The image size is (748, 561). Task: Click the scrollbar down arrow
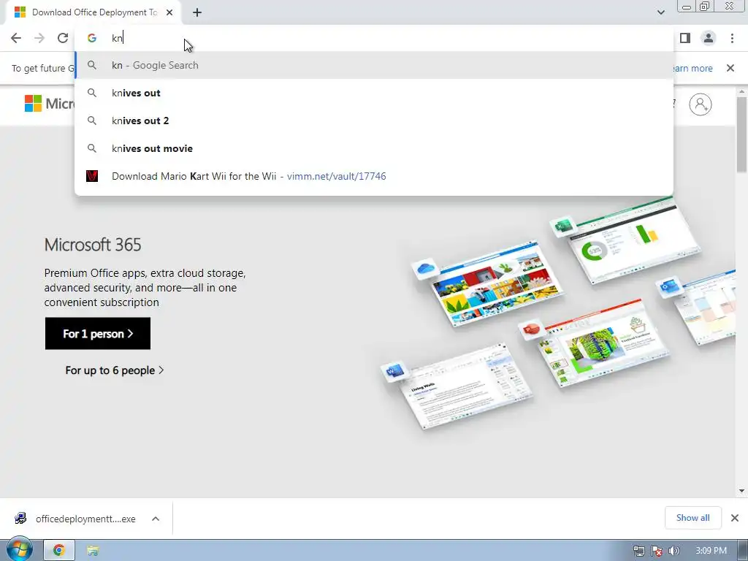(741, 491)
